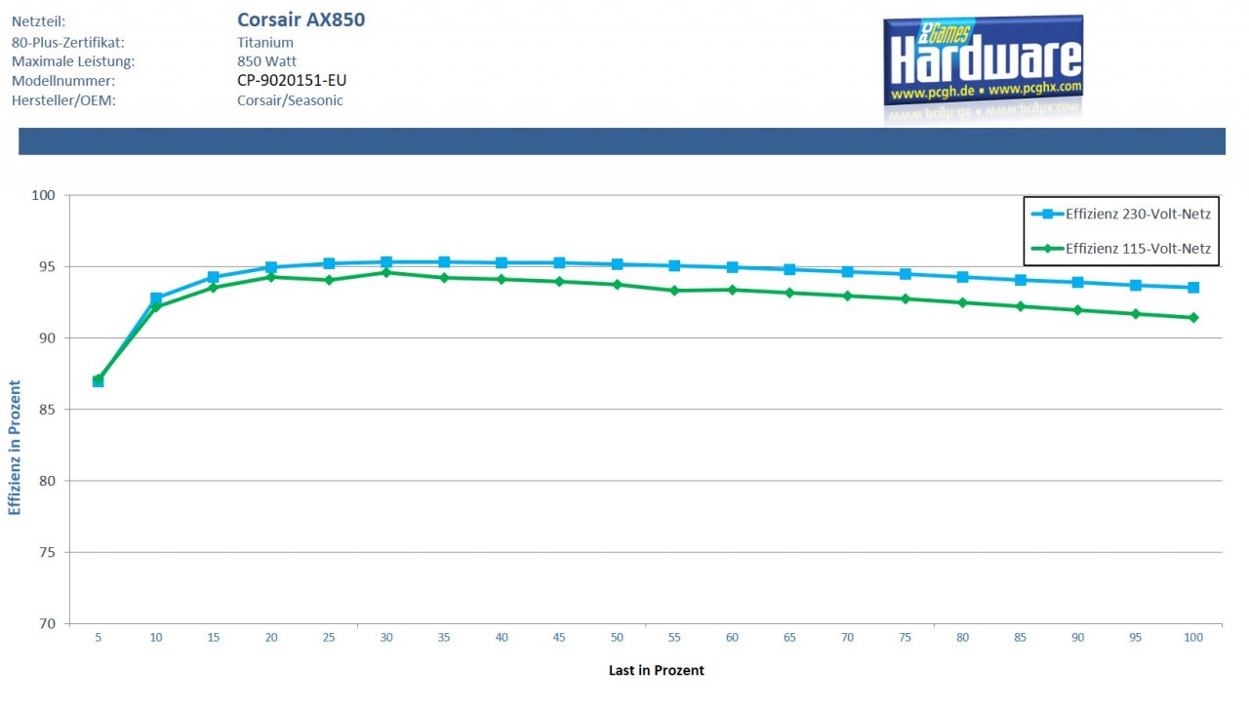Click green 115-Volt data point at 30% load
This screenshot has width=1249, height=712.
tap(386, 272)
